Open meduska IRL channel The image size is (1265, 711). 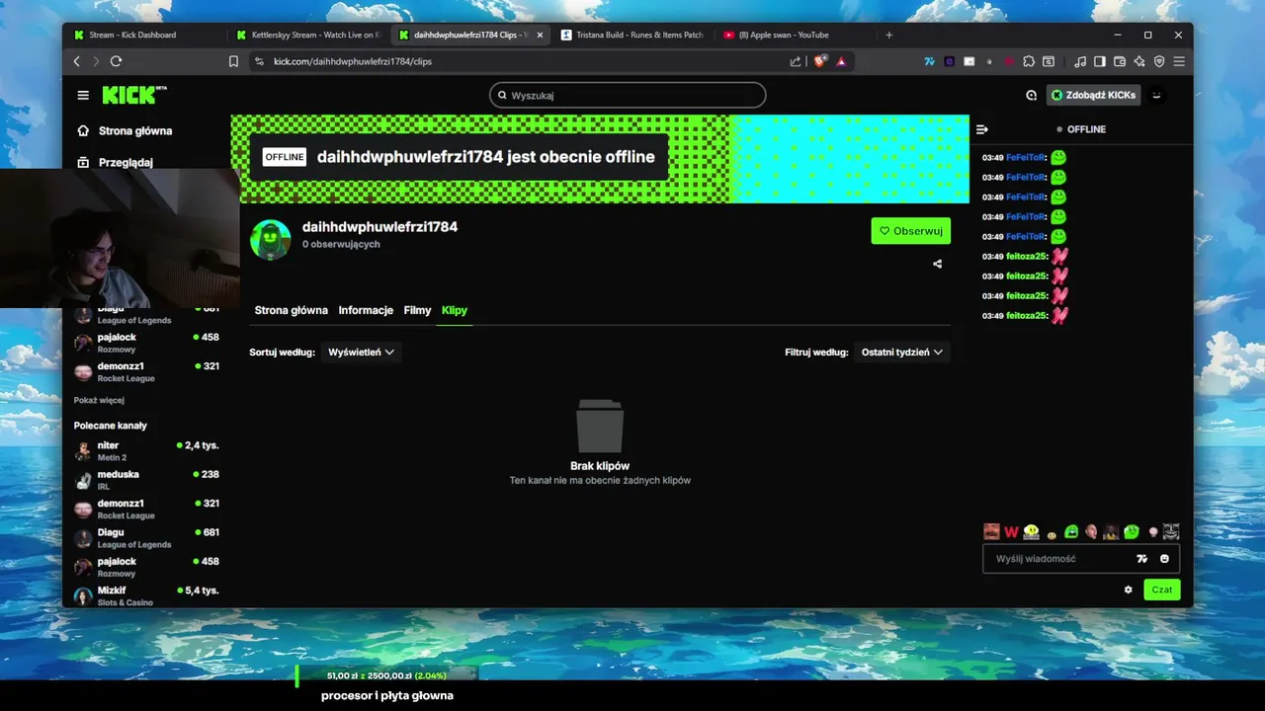(x=146, y=480)
